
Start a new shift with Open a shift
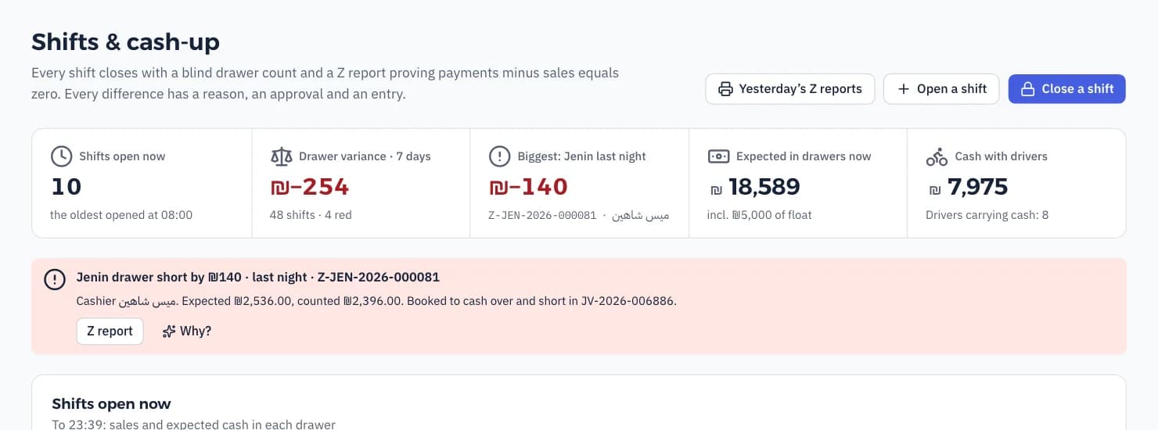[x=941, y=89]
